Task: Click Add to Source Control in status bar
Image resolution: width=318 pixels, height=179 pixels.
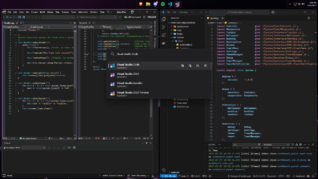Action: click(x=112, y=175)
